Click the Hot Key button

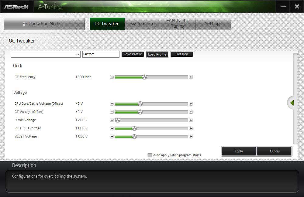182,54
